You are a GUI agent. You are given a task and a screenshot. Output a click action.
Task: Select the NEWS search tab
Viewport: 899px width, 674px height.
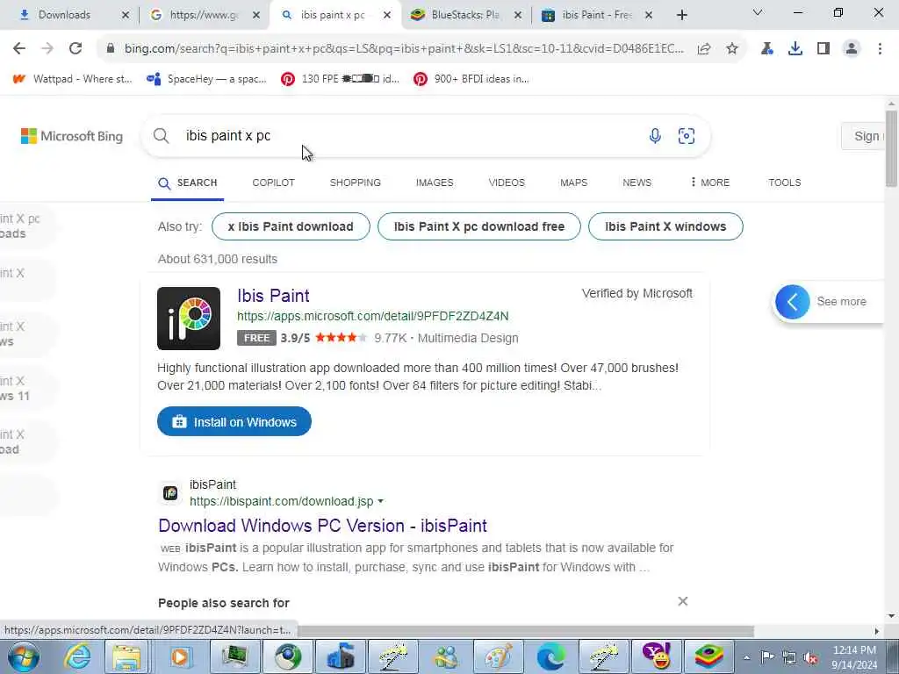pos(637,183)
